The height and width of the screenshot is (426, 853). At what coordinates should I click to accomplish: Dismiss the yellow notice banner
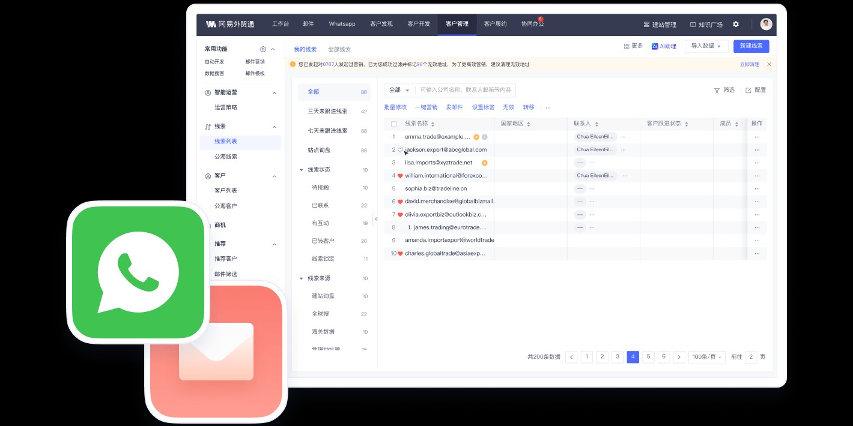point(769,64)
